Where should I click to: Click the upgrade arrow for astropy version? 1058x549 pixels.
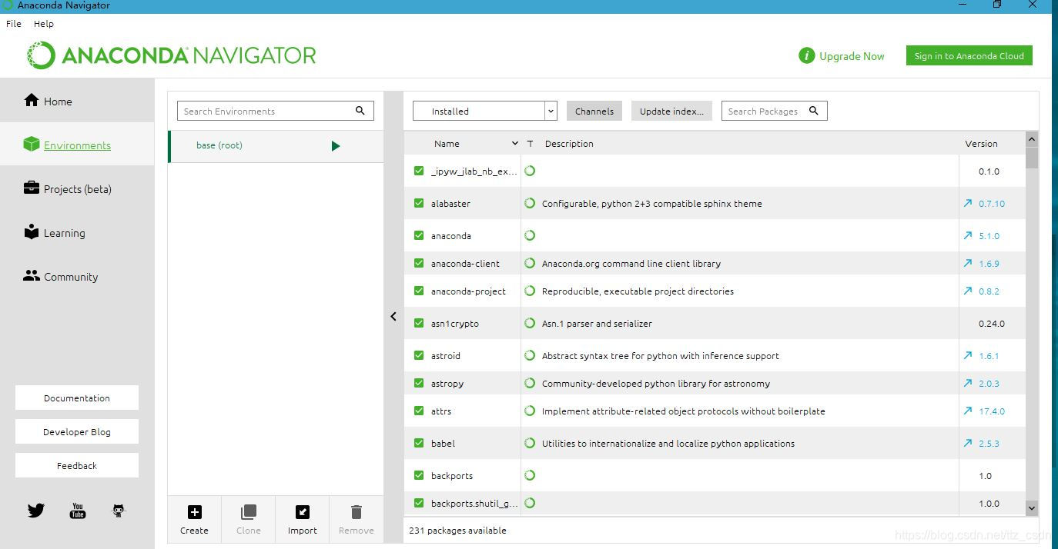968,383
